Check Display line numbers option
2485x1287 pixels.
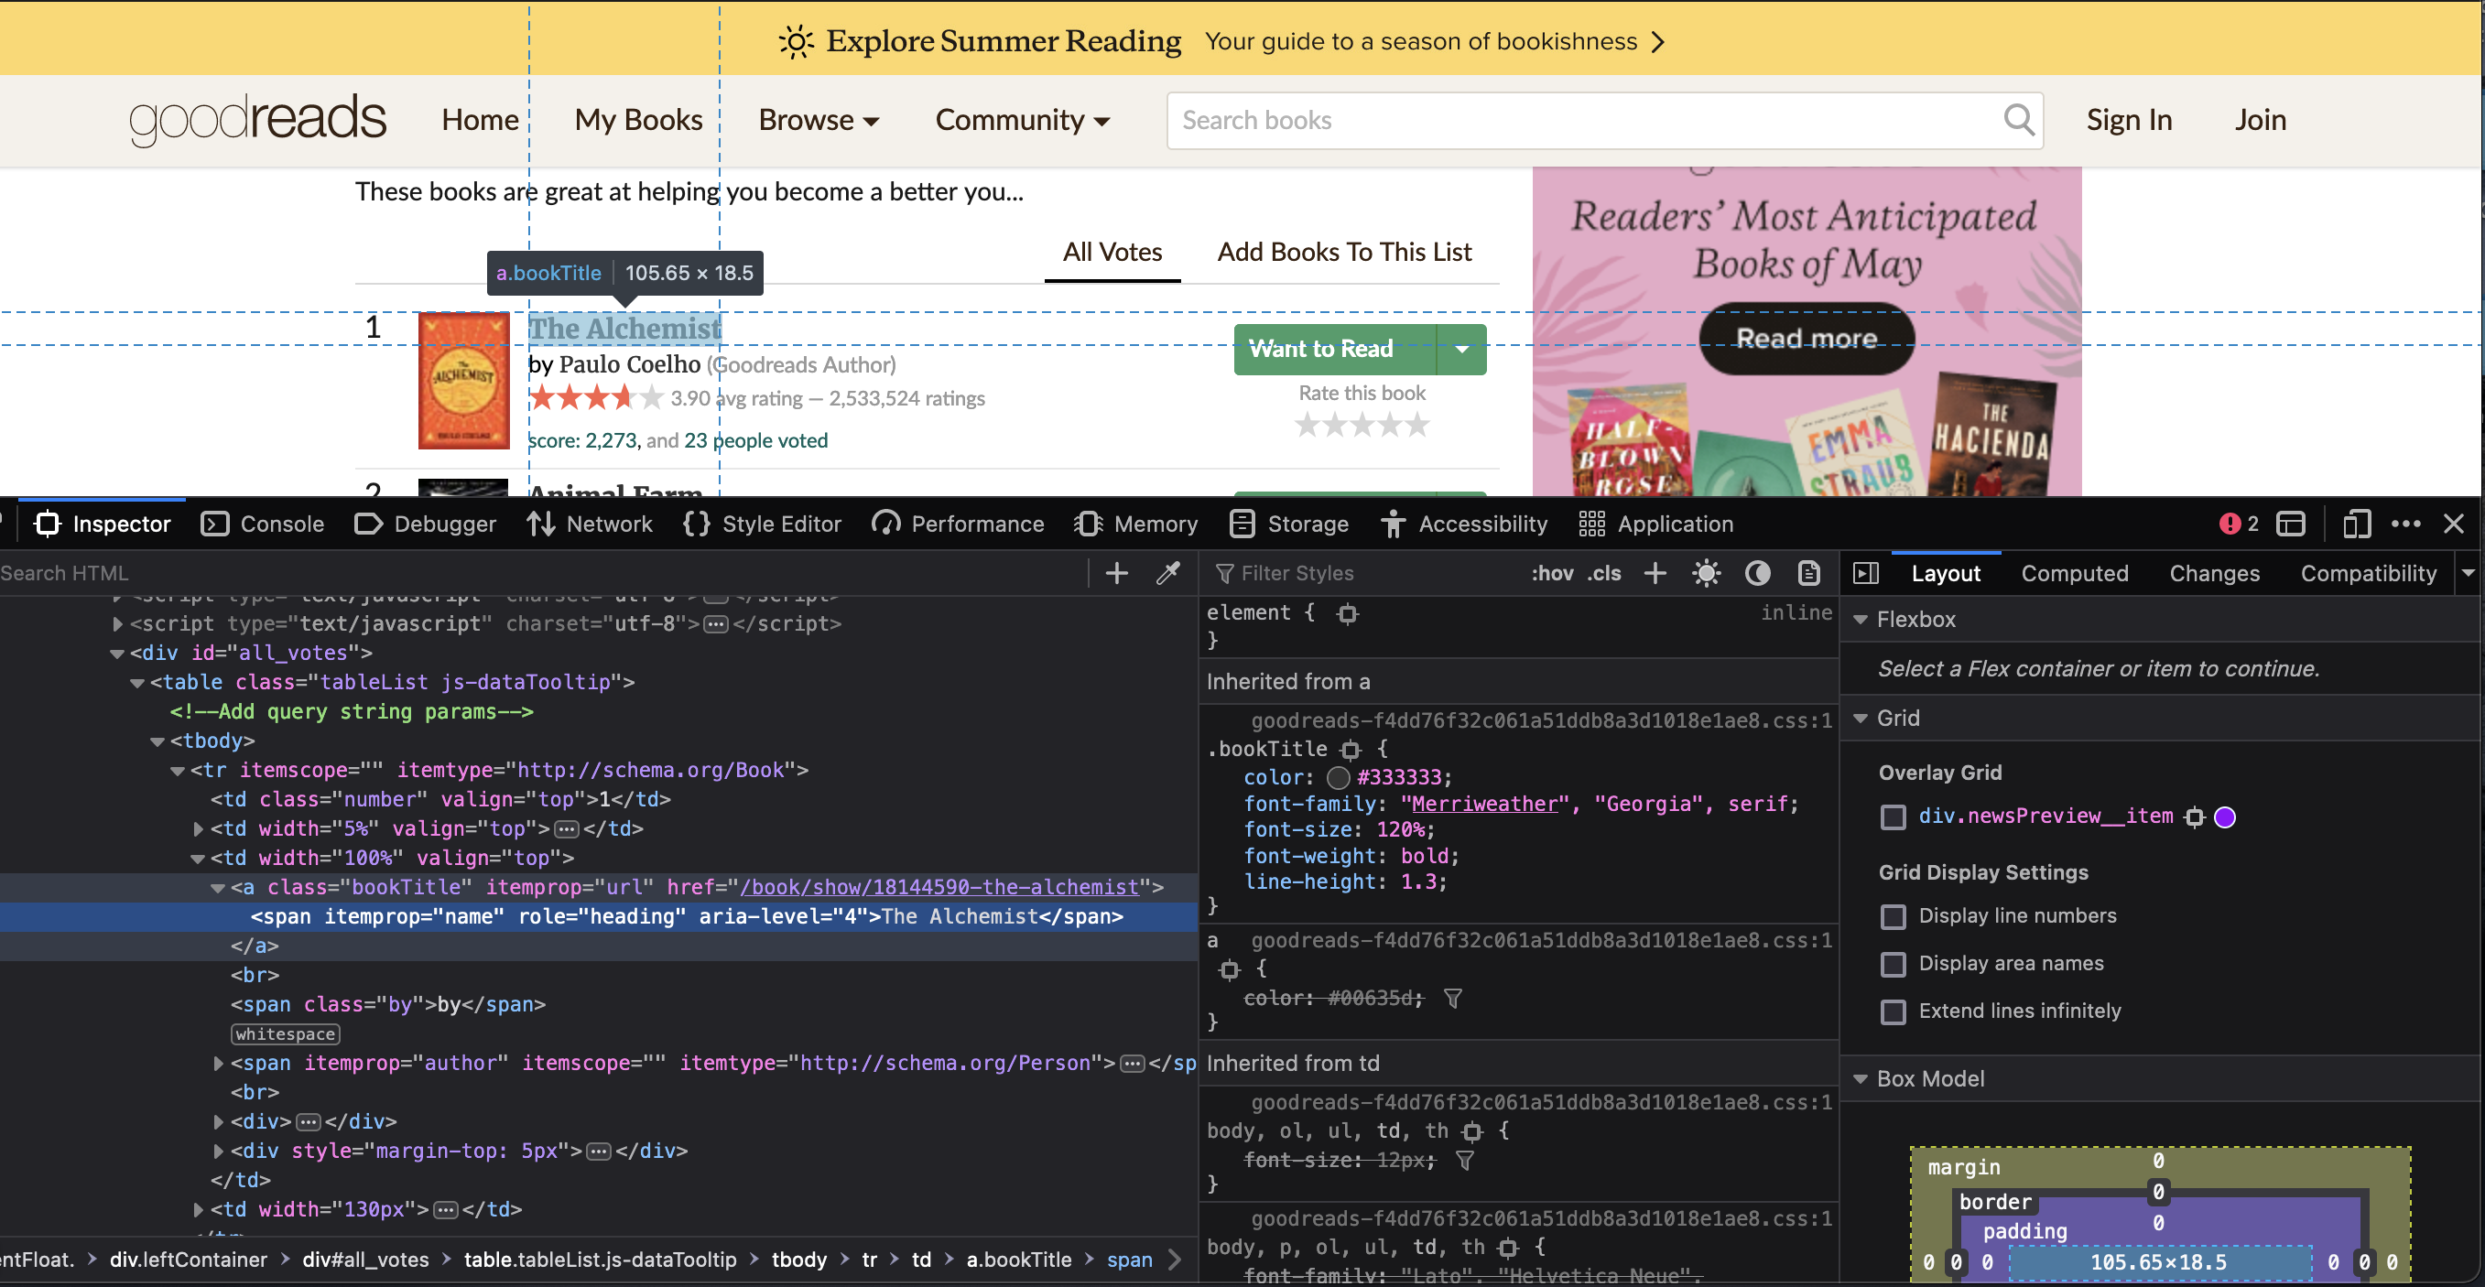[1893, 916]
